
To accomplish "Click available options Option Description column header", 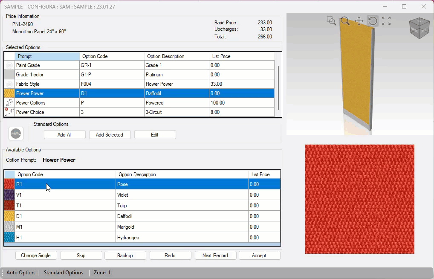I will point(182,174).
